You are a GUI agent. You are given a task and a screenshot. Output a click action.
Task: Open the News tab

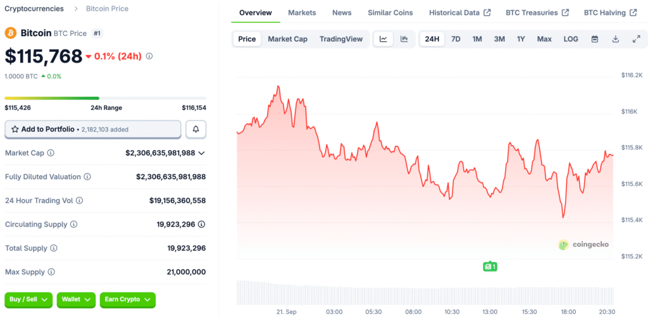(x=342, y=13)
